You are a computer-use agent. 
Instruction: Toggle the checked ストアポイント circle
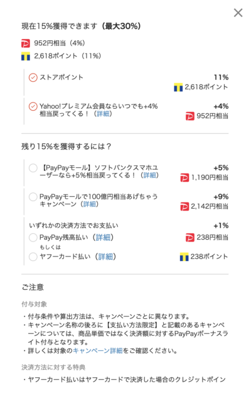point(33,77)
